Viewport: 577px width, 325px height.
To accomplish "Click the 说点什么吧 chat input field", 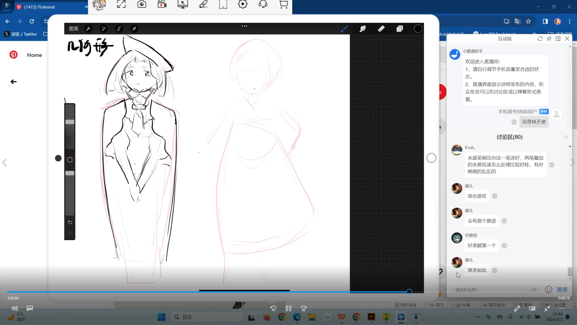I will tap(487, 289).
